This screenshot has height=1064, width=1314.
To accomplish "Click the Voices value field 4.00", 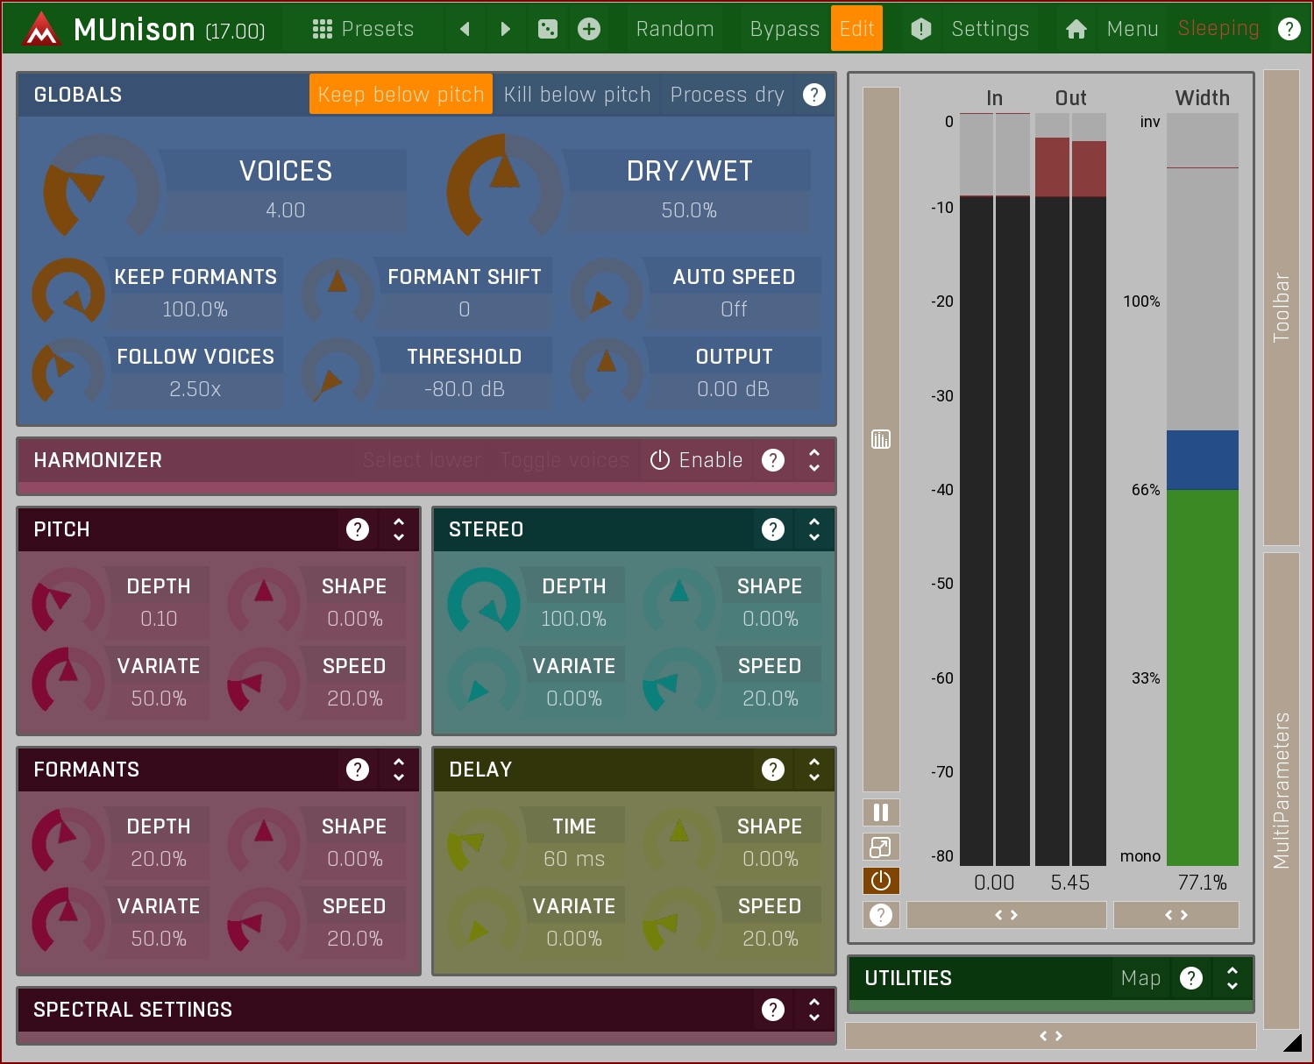I will [286, 210].
